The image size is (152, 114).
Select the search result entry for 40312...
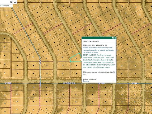click(6, 6)
